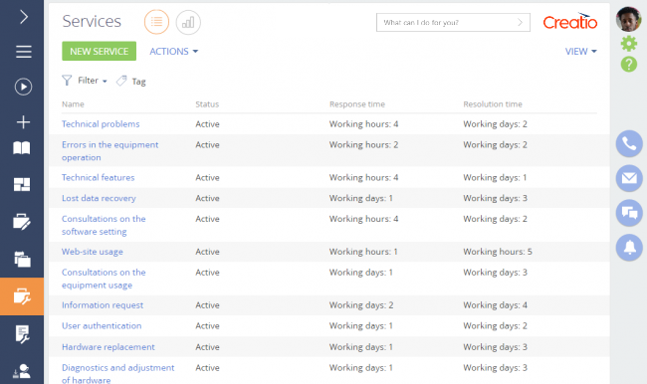Select Web-site usage resolution 'Working hours: 5'
The height and width of the screenshot is (384, 647).
coord(498,252)
